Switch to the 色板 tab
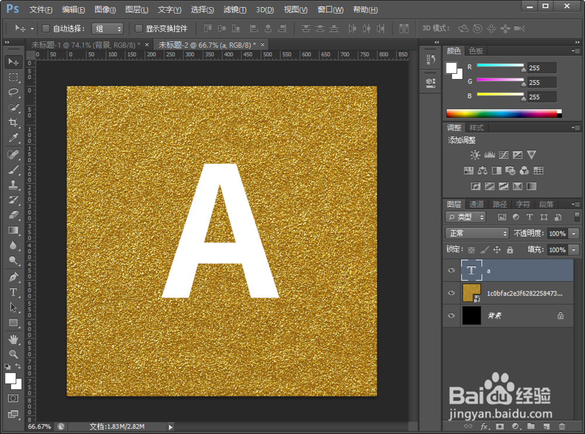Image resolution: width=585 pixels, height=434 pixels. [476, 51]
